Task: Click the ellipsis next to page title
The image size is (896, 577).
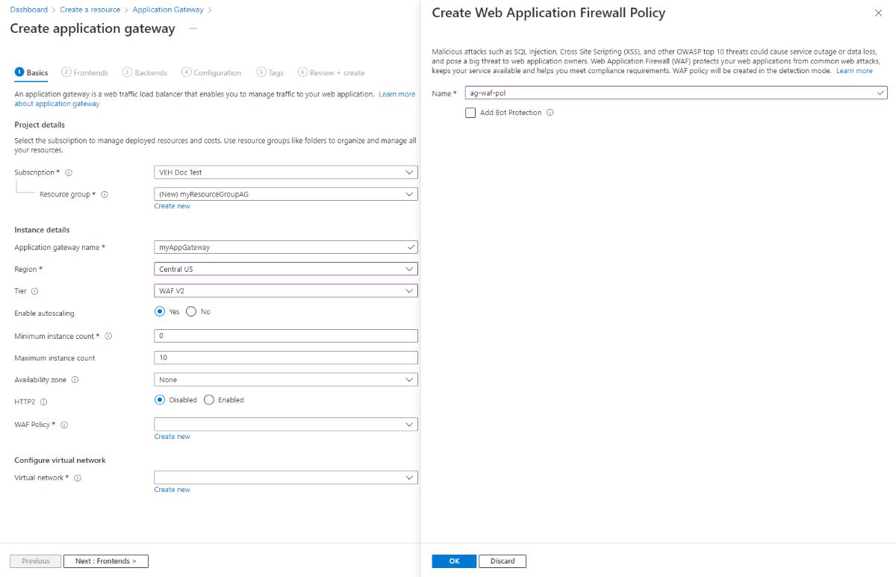Action: pos(193,29)
